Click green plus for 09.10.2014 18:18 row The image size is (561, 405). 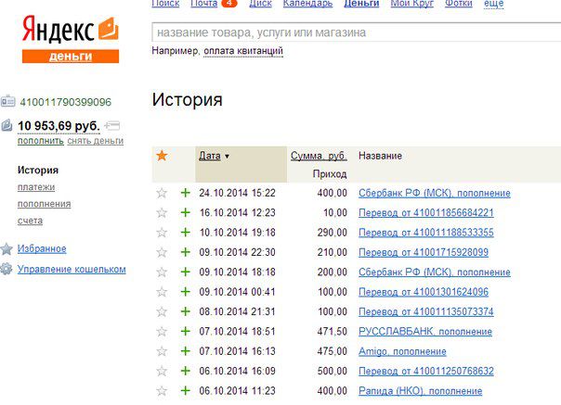186,272
